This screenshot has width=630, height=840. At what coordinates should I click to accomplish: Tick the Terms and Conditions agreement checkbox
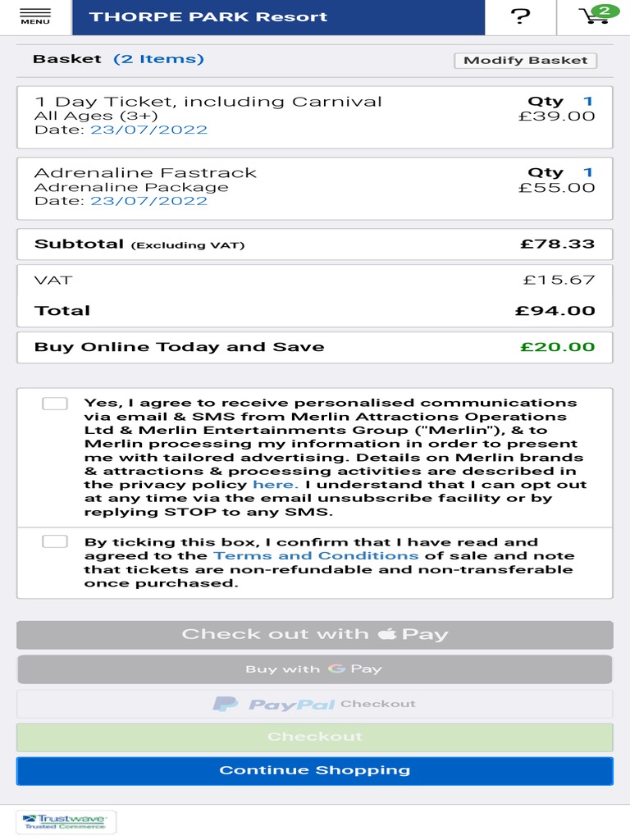[55, 541]
